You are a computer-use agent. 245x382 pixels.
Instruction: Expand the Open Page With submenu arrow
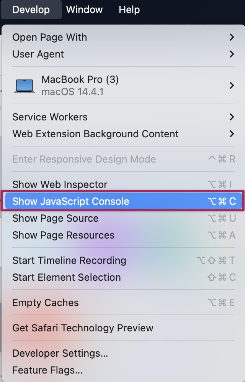click(231, 37)
